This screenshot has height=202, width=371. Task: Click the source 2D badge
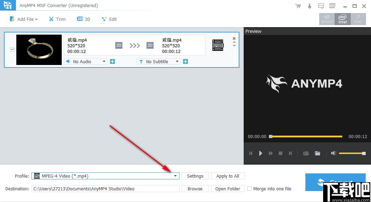pos(119,45)
